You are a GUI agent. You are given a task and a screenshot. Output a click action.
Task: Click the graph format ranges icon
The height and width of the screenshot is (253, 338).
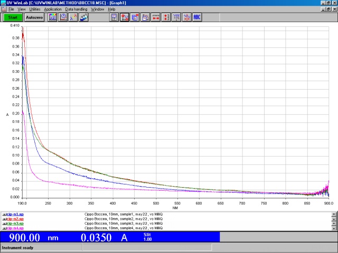(145, 17)
